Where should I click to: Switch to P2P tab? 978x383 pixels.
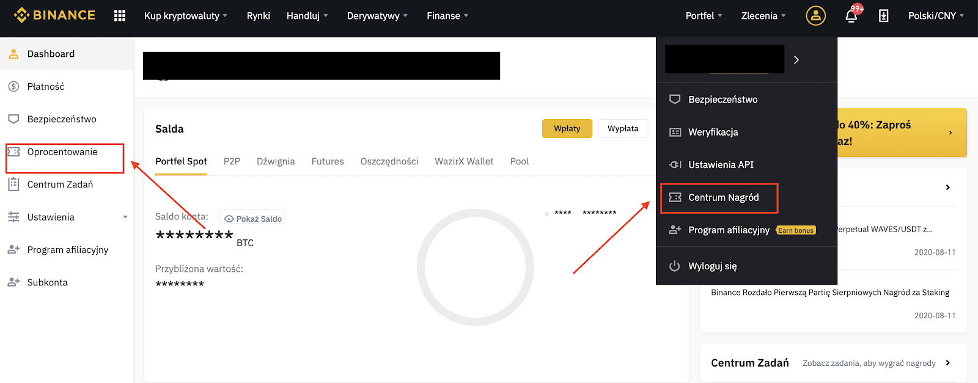[232, 161]
